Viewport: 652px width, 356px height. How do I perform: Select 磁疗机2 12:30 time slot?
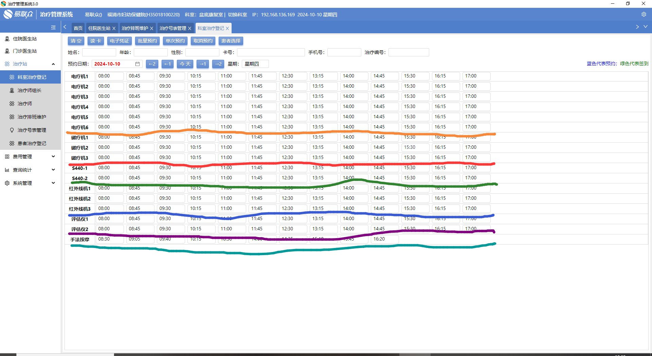coord(293,147)
